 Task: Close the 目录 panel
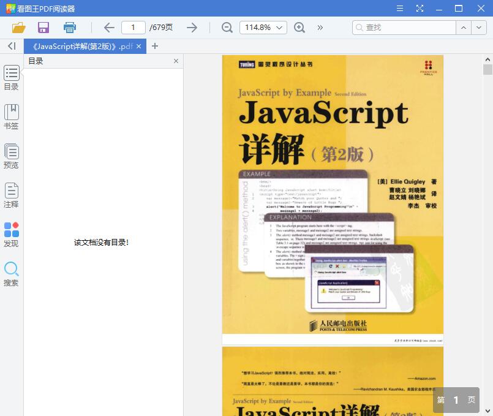[x=176, y=61]
